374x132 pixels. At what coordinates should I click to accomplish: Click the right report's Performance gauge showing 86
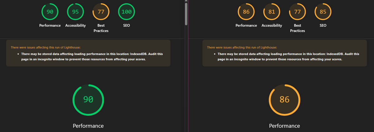(246, 12)
